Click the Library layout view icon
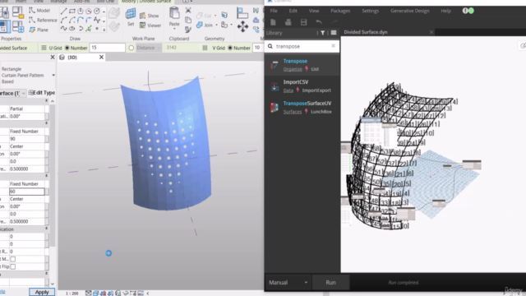The height and width of the screenshot is (296, 526). (334, 33)
